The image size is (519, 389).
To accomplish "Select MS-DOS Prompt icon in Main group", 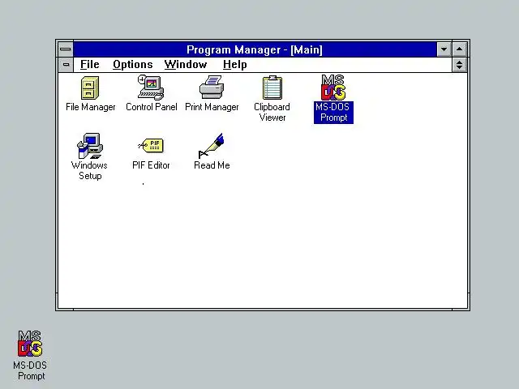I will [x=333, y=88].
